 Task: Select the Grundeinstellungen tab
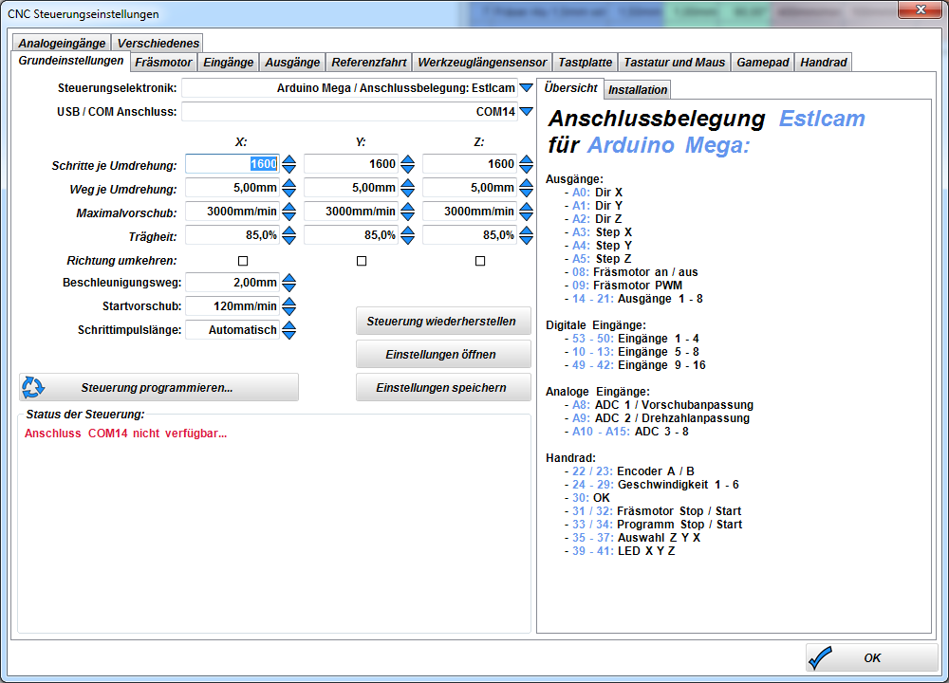(71, 61)
